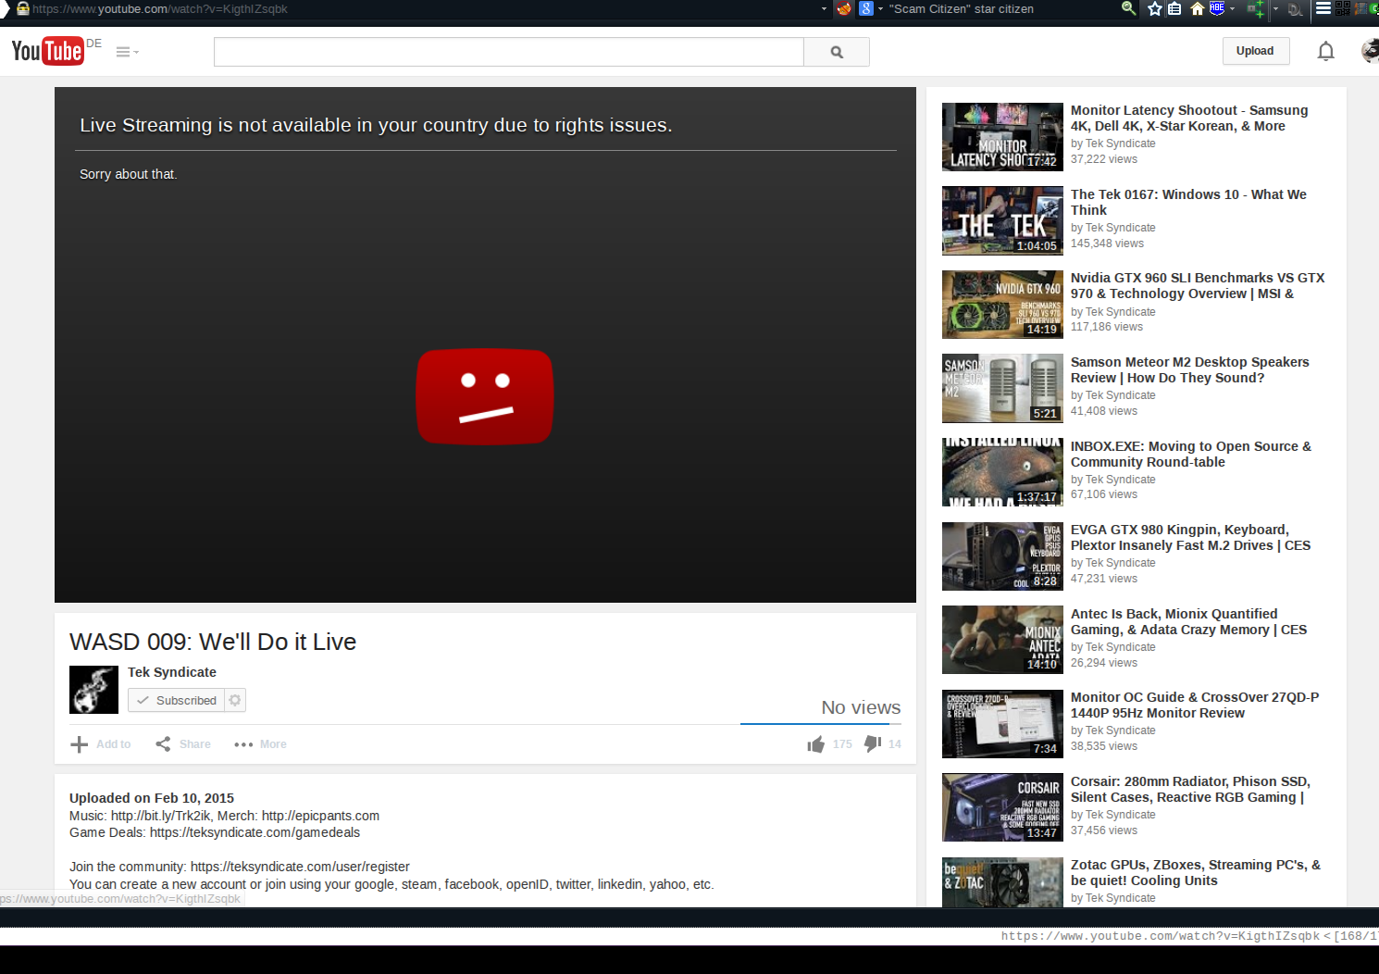Viewport: 1379px width, 974px height.
Task: Click the green magnifier search icon
Action: point(1128,8)
